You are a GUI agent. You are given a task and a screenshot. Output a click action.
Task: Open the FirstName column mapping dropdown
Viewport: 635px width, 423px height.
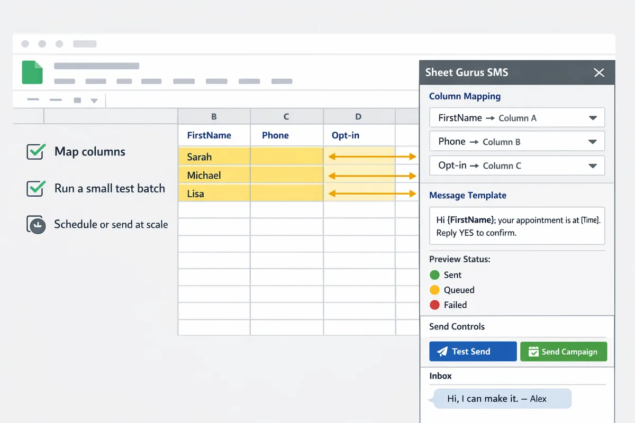click(517, 118)
